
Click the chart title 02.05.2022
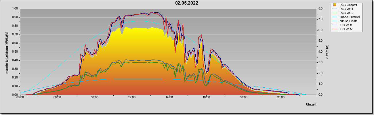pos(187,3)
